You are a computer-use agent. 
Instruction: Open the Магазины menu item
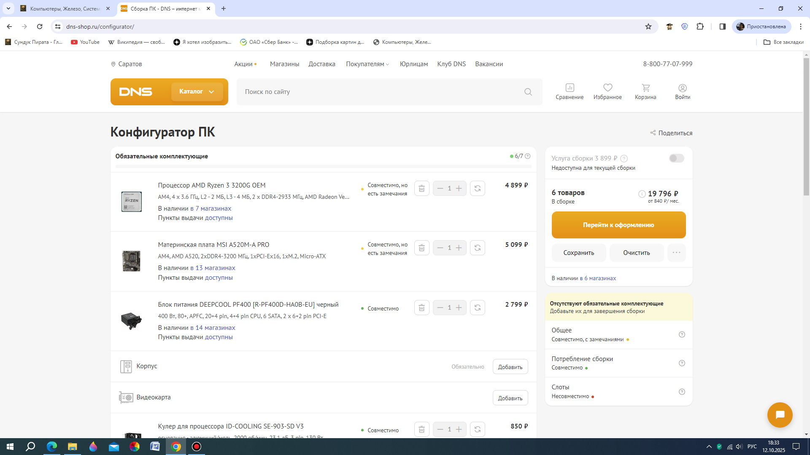point(284,64)
